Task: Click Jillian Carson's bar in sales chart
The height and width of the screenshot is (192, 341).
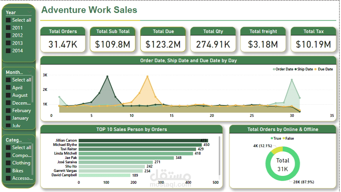Action: [x=143, y=140]
